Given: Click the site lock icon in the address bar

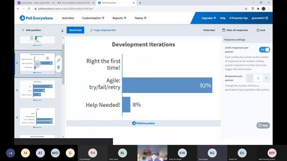Looking at the screenshot, I should pyautogui.click(x=35, y=8).
